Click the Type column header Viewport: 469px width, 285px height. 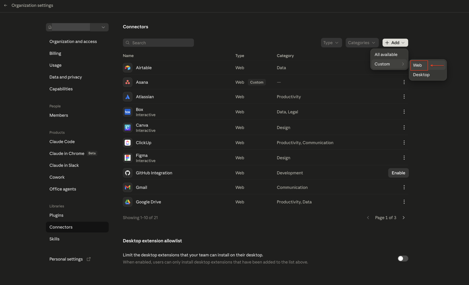(x=239, y=56)
